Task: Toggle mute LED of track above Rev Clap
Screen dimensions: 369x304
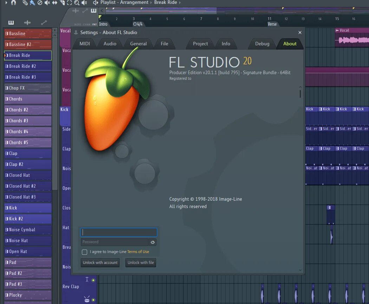Action: 93,280
